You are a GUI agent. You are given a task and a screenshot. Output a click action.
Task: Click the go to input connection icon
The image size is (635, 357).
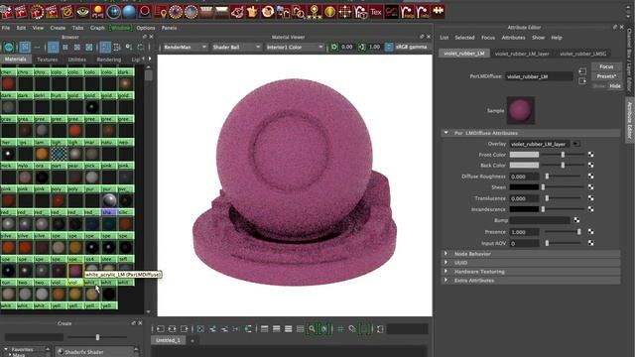pyautogui.click(x=582, y=71)
